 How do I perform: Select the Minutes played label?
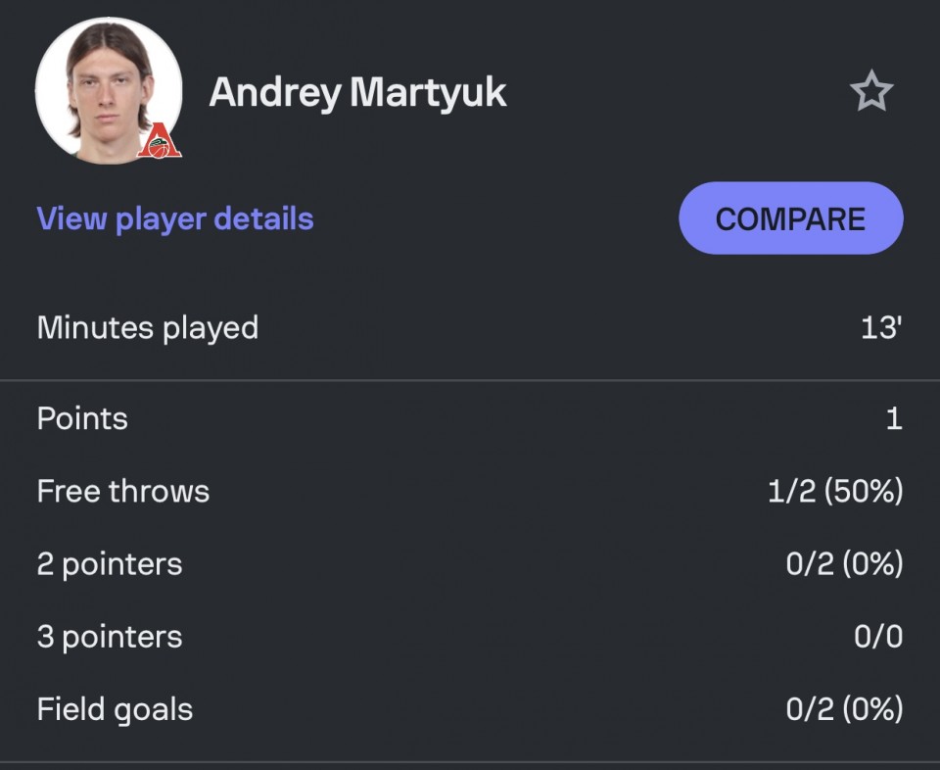click(148, 328)
